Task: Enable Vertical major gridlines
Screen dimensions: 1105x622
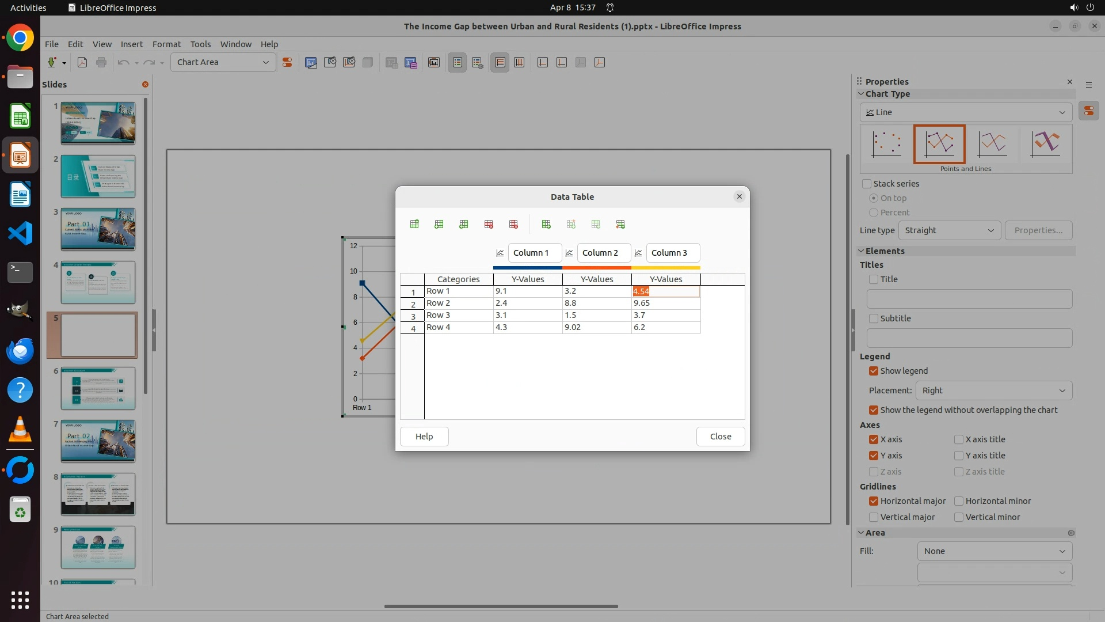Action: point(874,517)
